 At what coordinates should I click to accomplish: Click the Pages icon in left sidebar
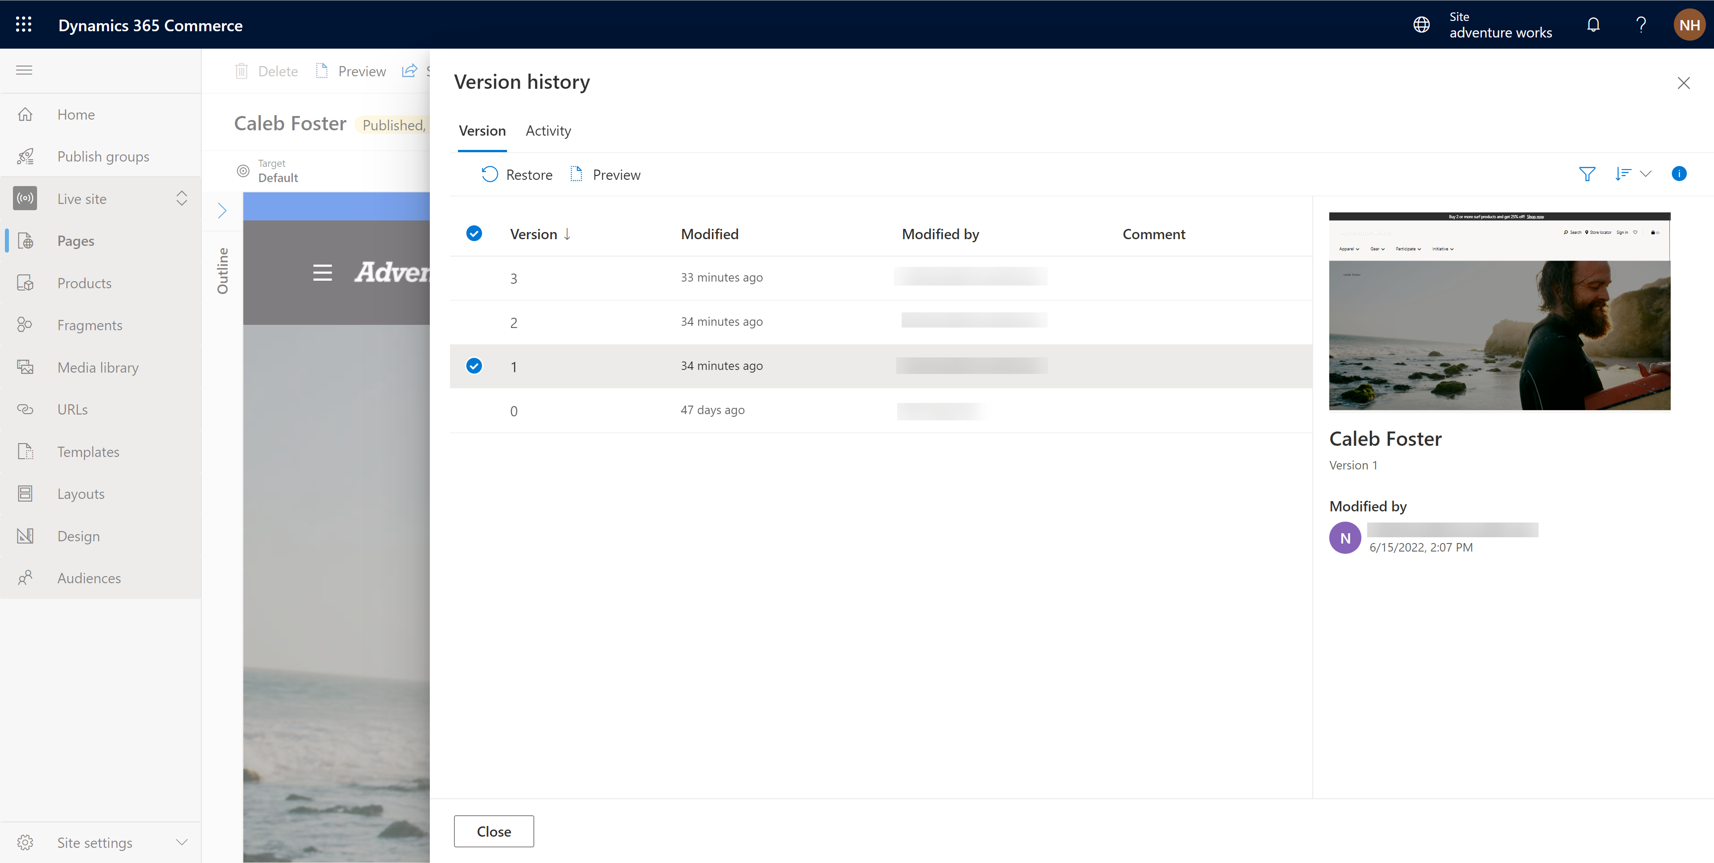(24, 240)
